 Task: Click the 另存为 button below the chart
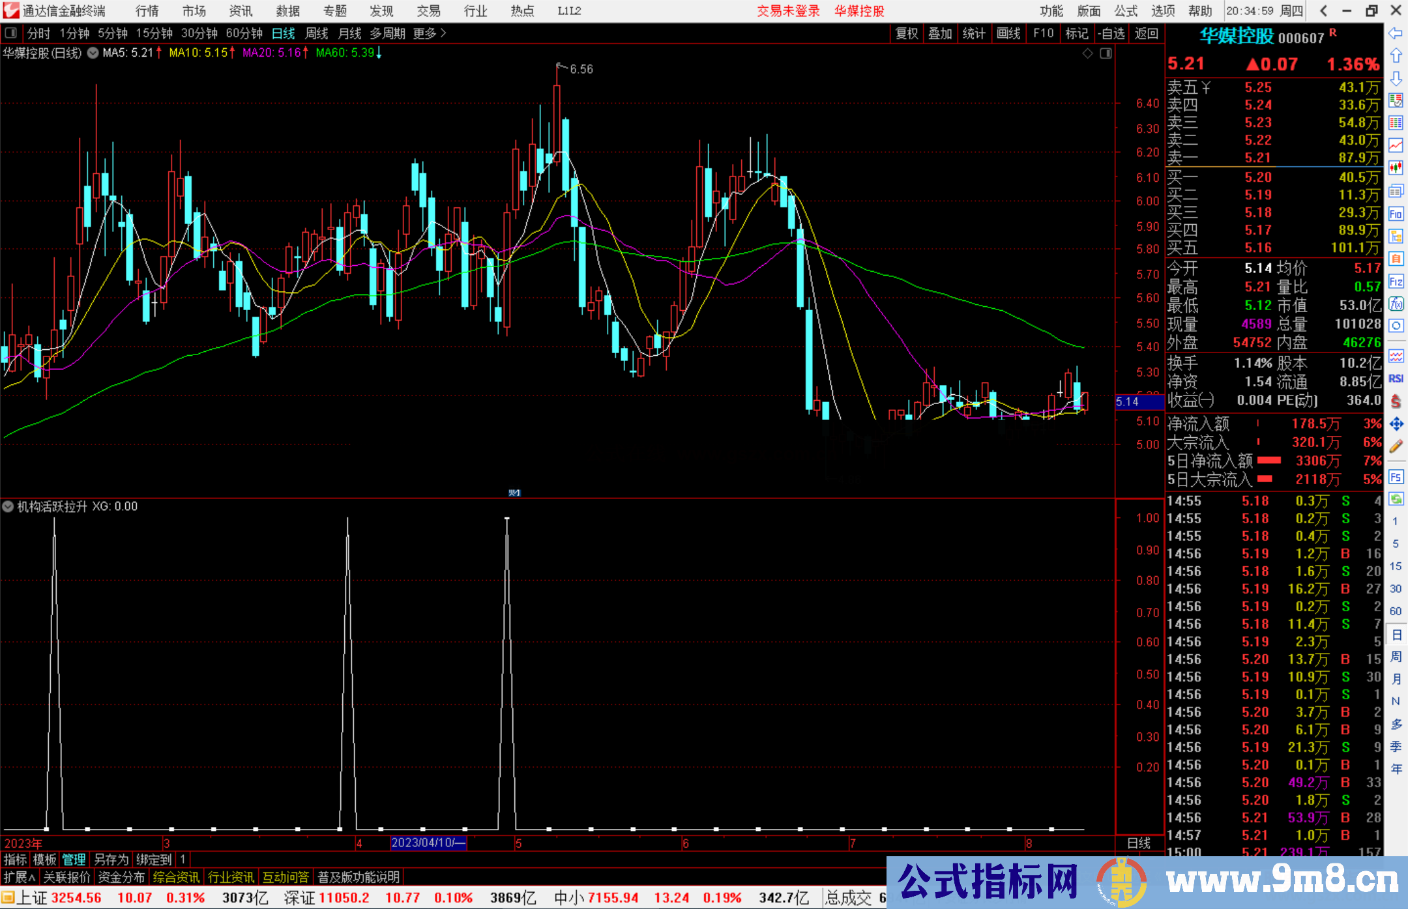tap(111, 859)
